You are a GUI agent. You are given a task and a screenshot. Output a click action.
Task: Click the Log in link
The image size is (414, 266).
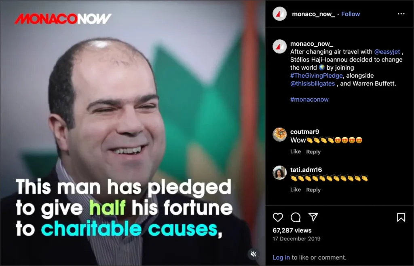281,257
